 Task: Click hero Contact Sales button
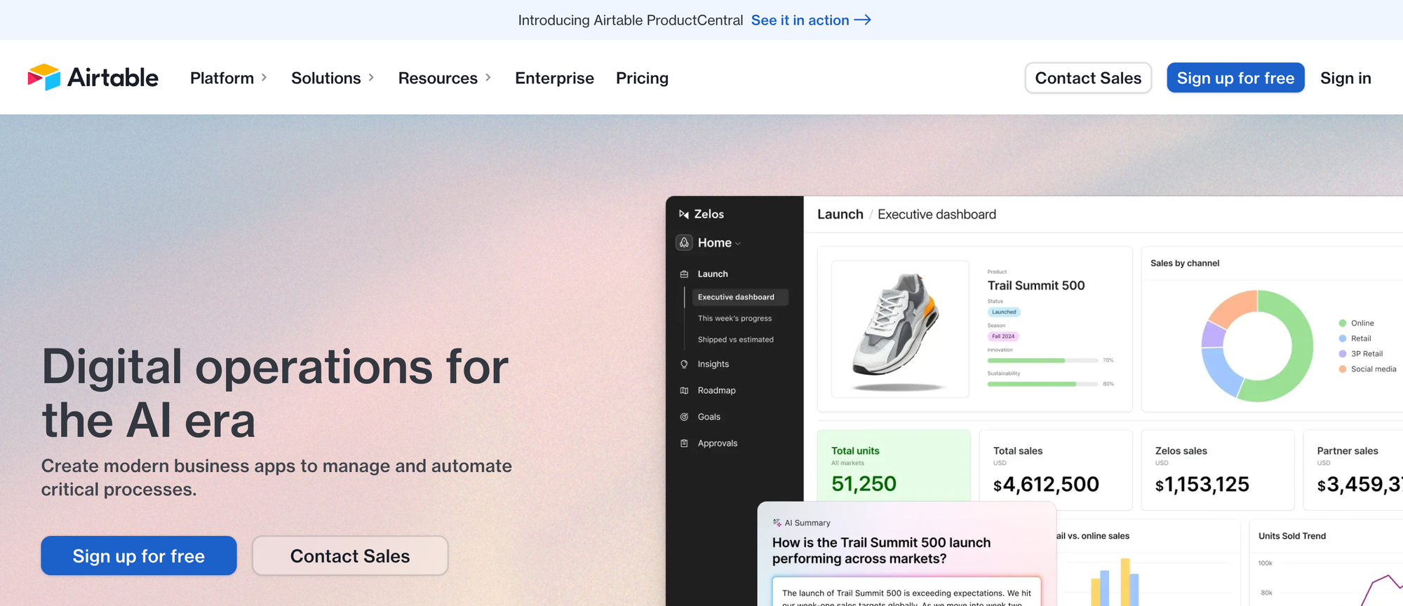pyautogui.click(x=350, y=556)
